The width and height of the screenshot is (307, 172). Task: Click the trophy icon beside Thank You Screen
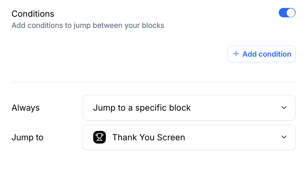pos(99,137)
